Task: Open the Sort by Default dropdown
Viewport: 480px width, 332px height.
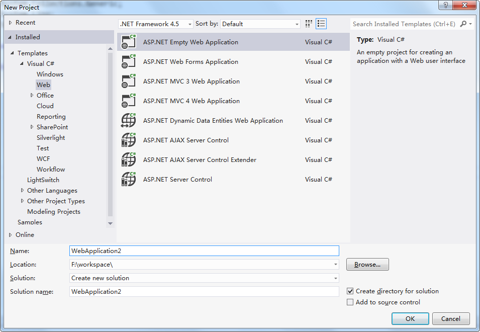Action: 260,24
